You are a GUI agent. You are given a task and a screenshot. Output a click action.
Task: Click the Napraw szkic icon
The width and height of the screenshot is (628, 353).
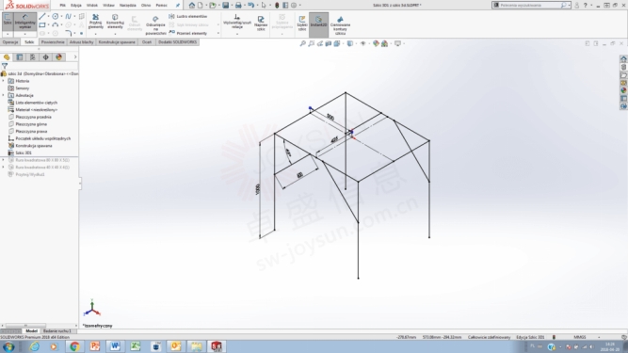(261, 23)
